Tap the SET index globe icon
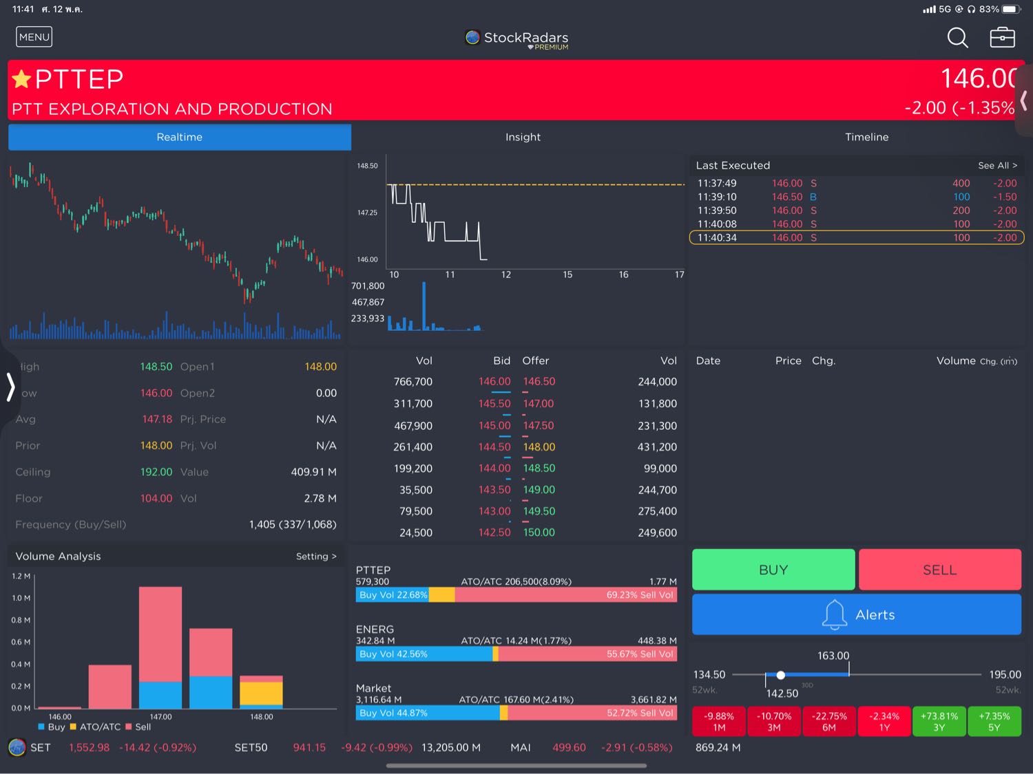The image size is (1033, 774). (17, 747)
